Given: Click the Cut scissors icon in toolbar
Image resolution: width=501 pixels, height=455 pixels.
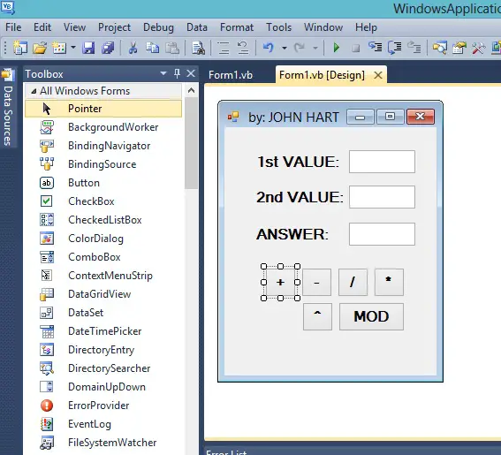Looking at the screenshot, I should coord(133,48).
